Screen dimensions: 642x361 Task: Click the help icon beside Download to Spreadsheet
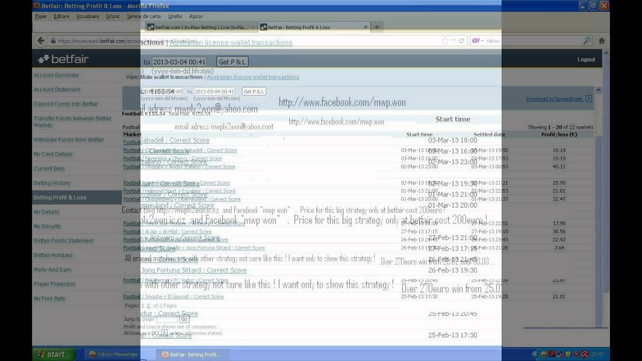pos(588,99)
